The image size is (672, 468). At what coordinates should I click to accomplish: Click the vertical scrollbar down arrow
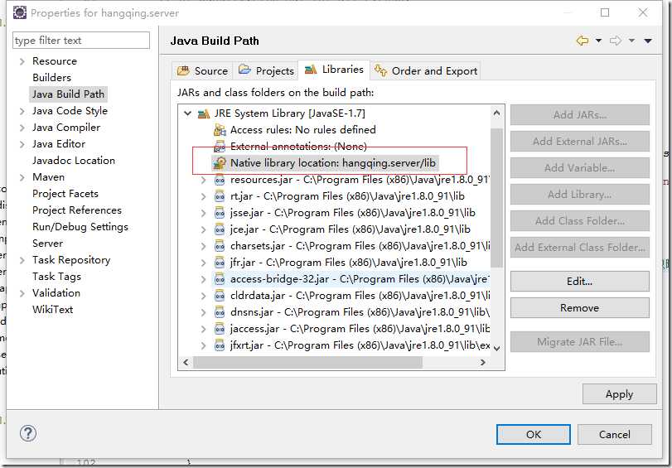[x=496, y=349]
